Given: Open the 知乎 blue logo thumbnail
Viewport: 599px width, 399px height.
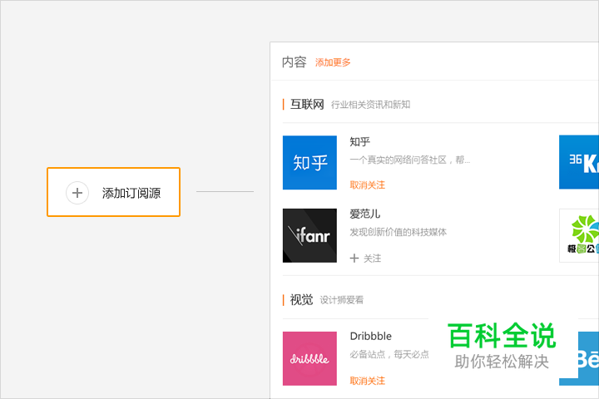Looking at the screenshot, I should 309,163.
